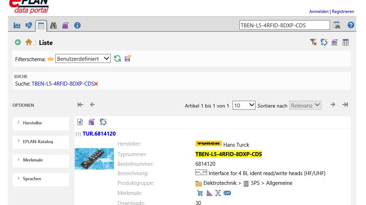Add result to basket icon above TUR.6814120

click(91, 122)
